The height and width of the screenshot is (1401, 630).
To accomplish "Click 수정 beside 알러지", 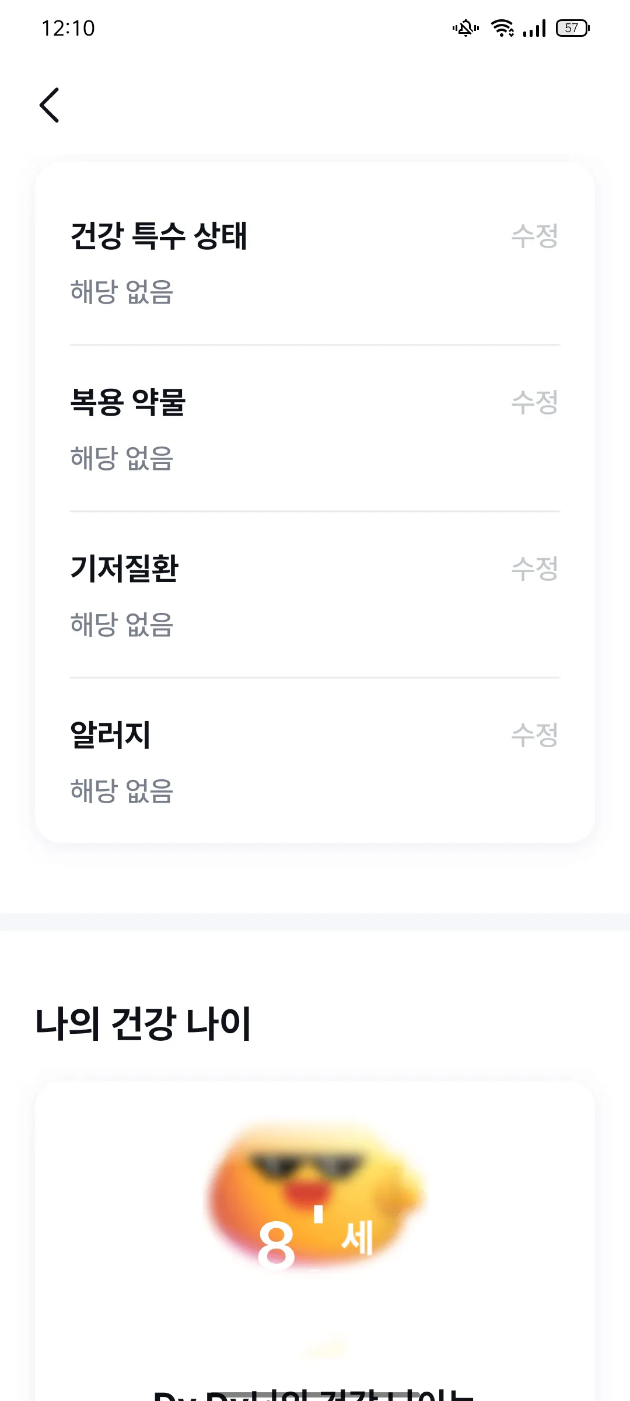I will pyautogui.click(x=534, y=735).
